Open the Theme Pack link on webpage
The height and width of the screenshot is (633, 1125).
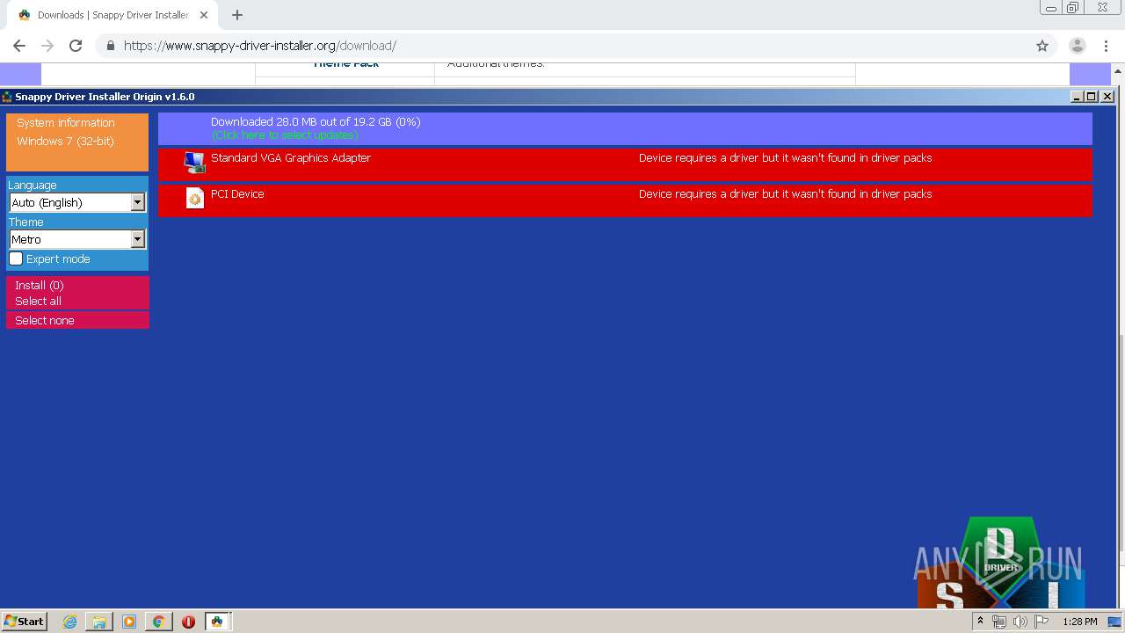[346, 64]
